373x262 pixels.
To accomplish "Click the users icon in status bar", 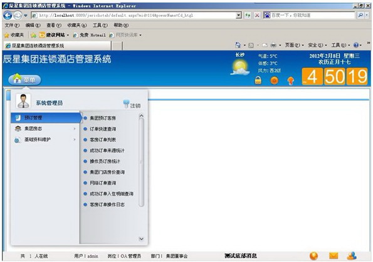I will coord(352,256).
